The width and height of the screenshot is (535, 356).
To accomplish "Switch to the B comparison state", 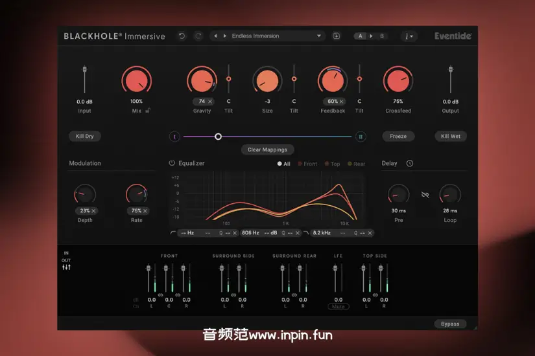I will (x=381, y=36).
